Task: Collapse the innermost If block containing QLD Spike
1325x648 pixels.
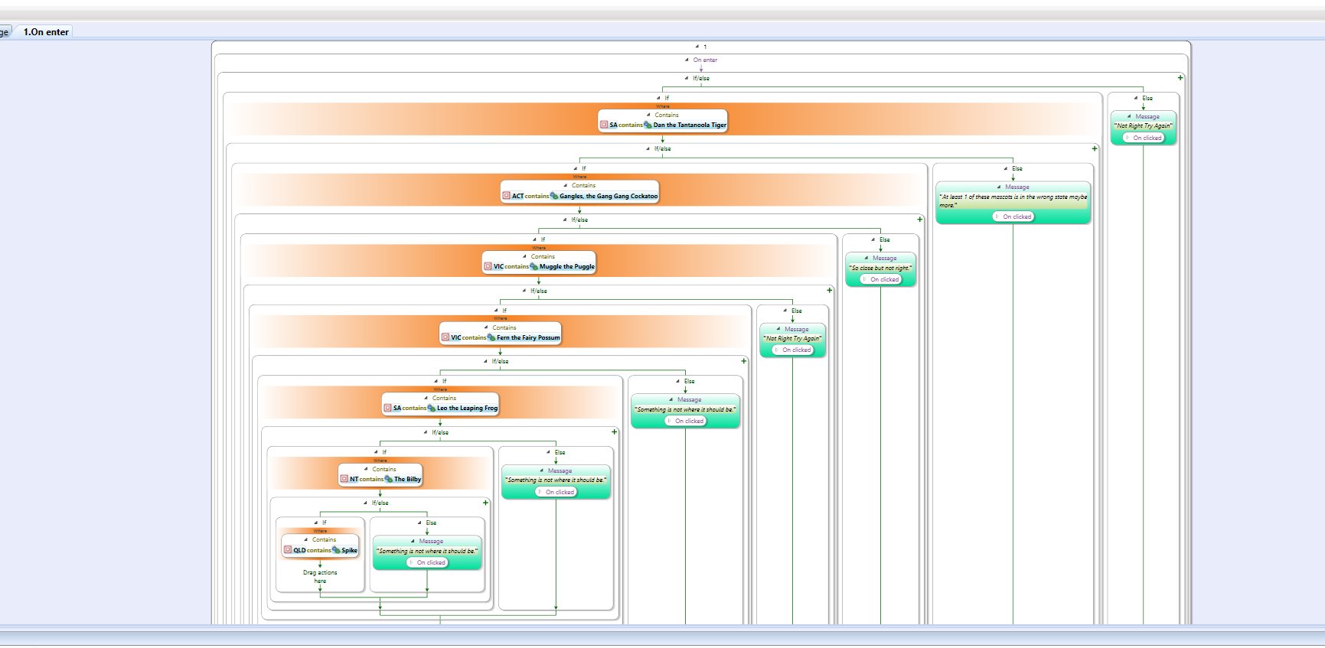Action: [316, 523]
